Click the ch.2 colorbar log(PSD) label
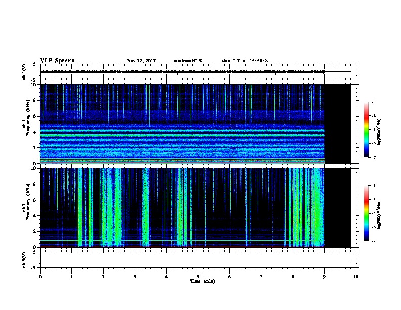This screenshot has height=310, width=401. point(379,215)
